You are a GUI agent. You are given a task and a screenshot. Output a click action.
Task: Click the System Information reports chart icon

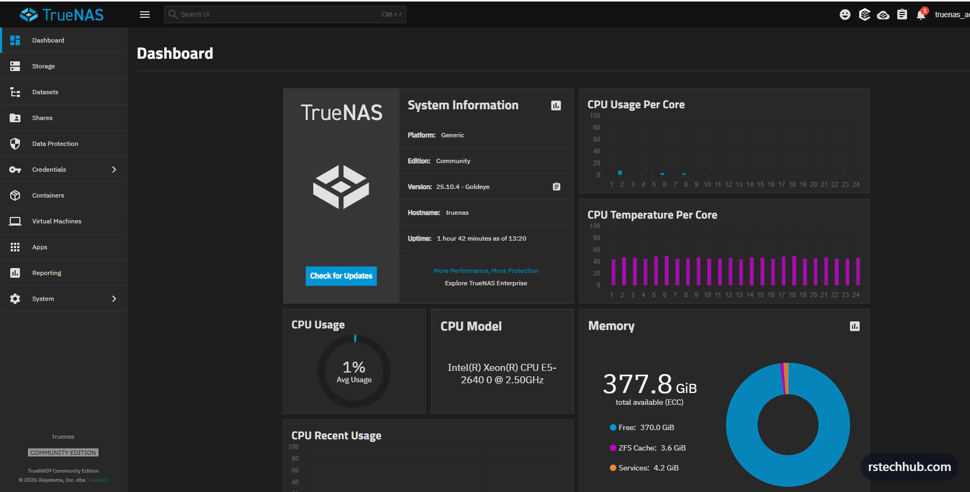[x=556, y=106]
